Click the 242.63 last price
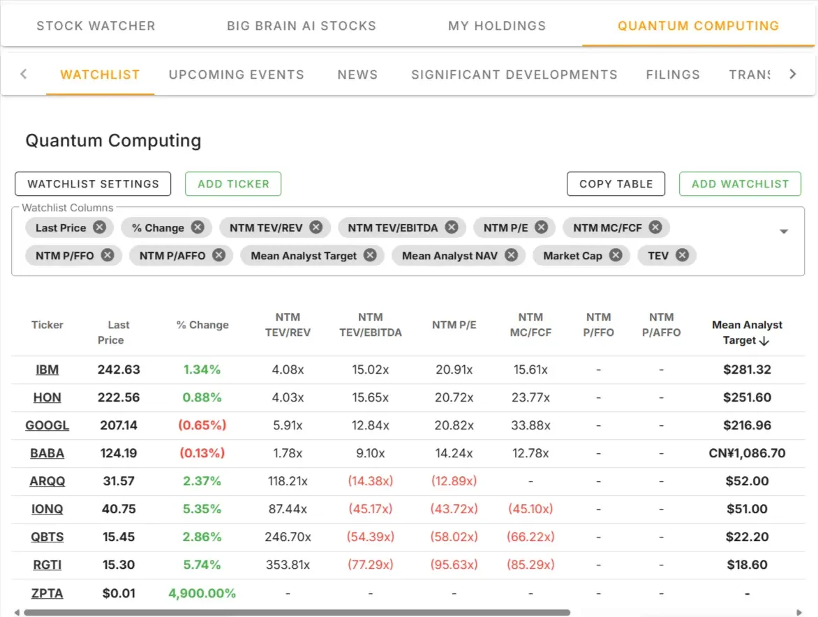 [x=119, y=370]
